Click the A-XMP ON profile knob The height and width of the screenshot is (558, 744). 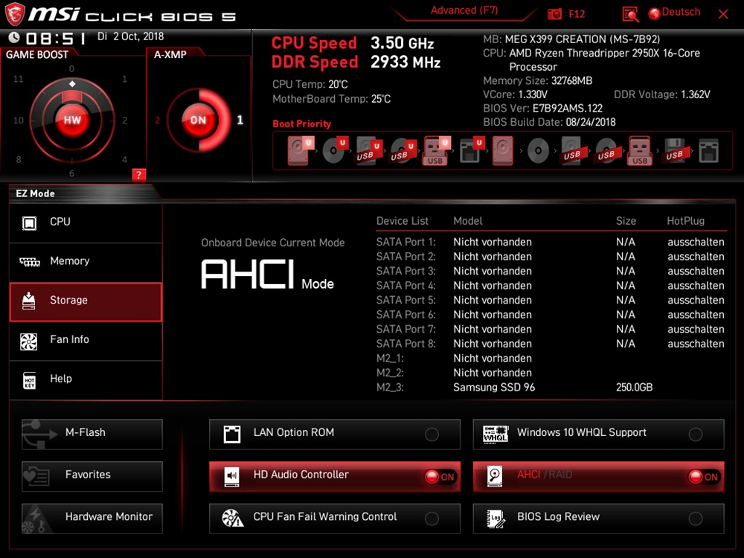pyautogui.click(x=198, y=120)
